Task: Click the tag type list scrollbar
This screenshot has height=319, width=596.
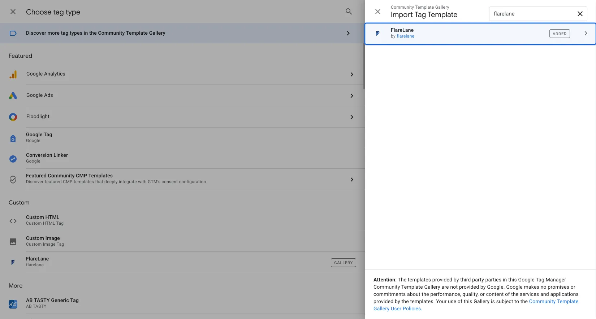Action: (x=364, y=67)
